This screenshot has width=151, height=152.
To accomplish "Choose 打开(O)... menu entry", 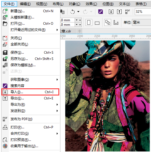I will (31, 24).
